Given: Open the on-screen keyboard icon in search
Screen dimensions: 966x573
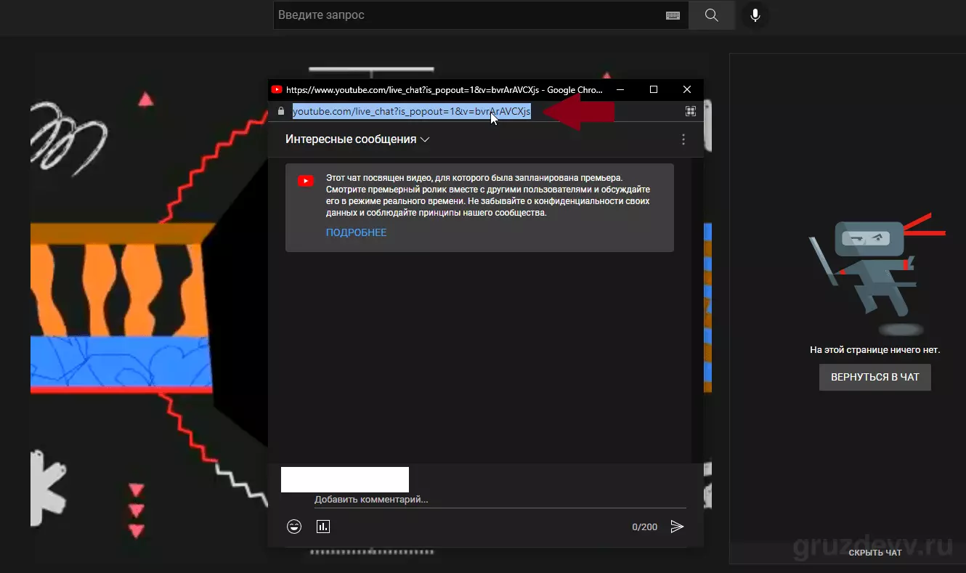Looking at the screenshot, I should [x=673, y=15].
